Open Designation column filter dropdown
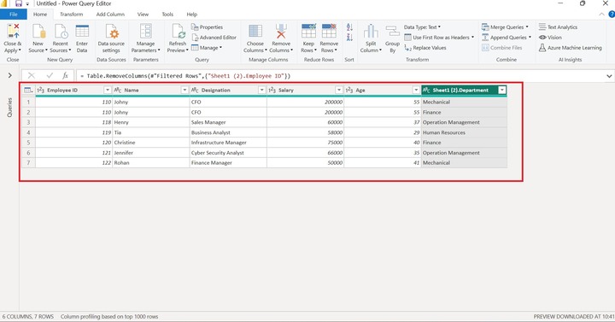The height and width of the screenshot is (322, 615). tap(261, 91)
